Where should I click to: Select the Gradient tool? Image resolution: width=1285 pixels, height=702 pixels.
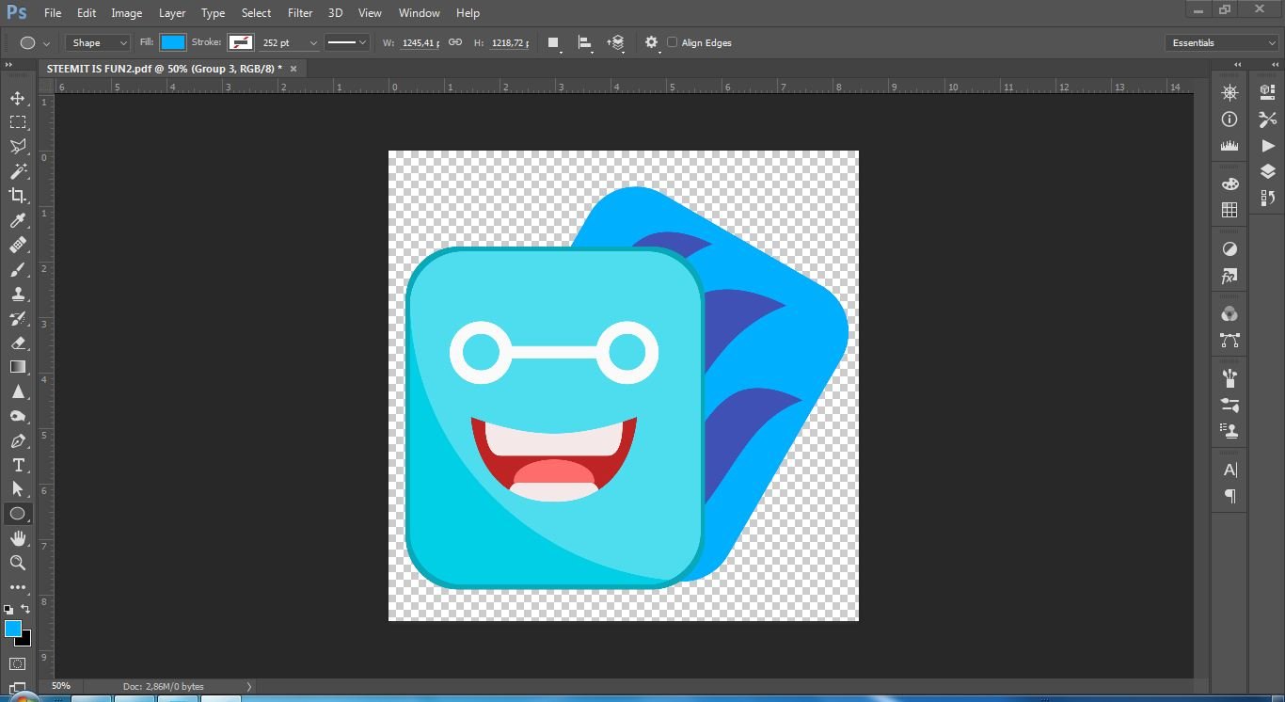18,367
